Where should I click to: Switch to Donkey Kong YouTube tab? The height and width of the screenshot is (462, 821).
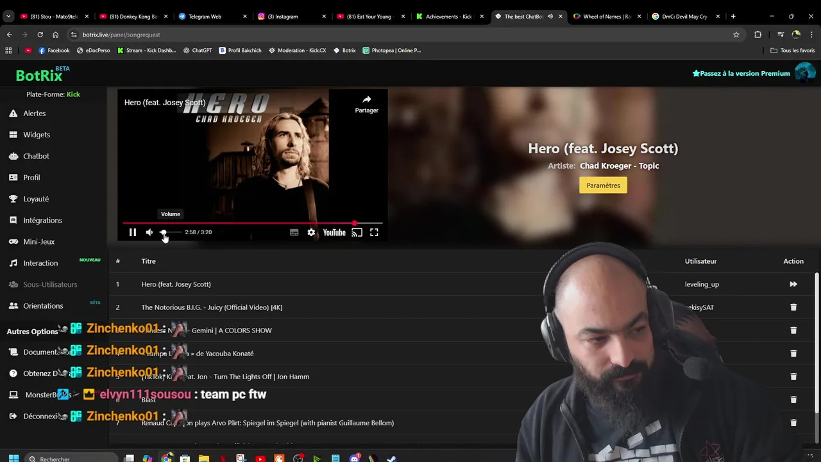133,16
